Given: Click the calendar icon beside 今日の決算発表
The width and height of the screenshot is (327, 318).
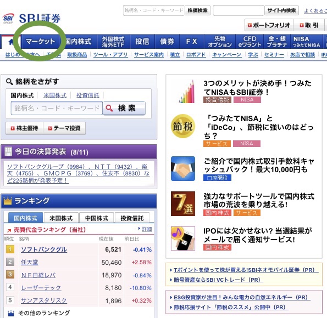Looking at the screenshot, I should 8,151.
